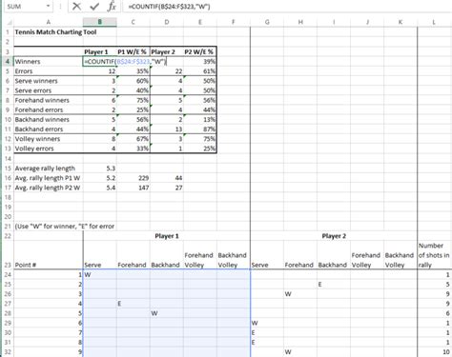
Task: Click the 'Backhand winners' label cell
Action: pyautogui.click(x=49, y=119)
